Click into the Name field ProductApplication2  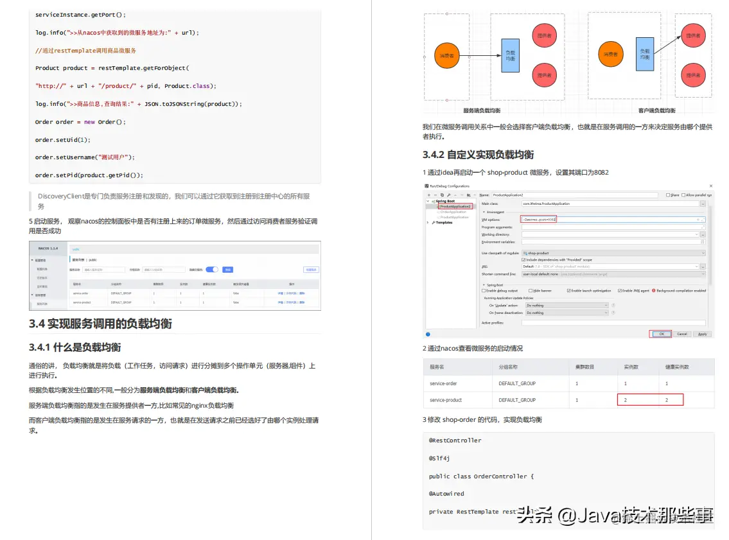[574, 195]
